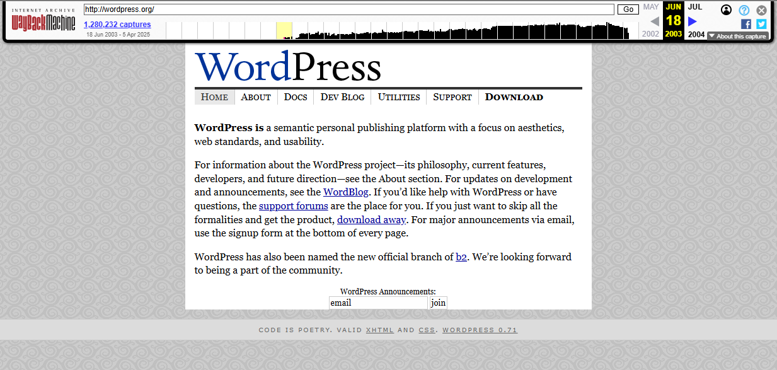Open the 1,280,232 captures link

pos(117,25)
